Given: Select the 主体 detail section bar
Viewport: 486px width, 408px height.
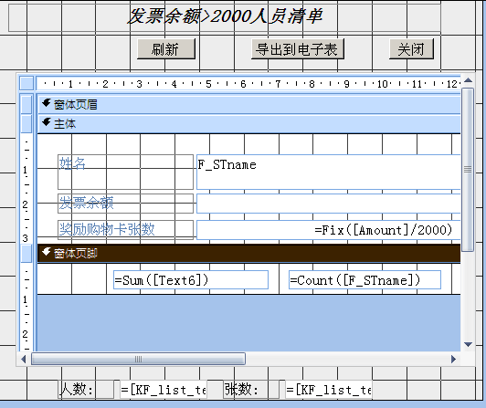Looking at the screenshot, I should pos(248,123).
